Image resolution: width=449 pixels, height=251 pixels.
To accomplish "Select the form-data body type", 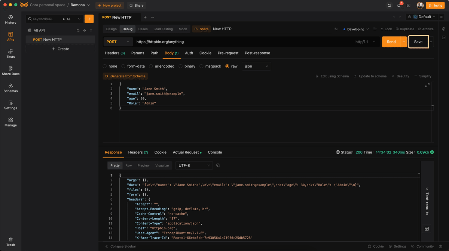I will coord(124,66).
